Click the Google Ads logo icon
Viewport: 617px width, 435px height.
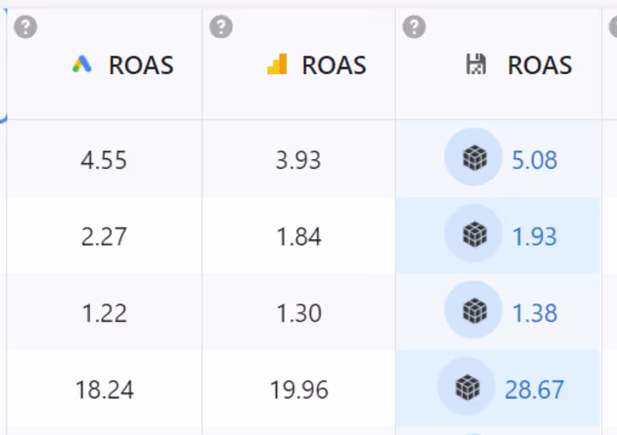coord(82,65)
